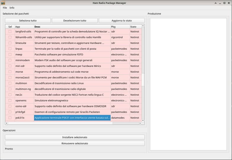Click the Deselezionare tutto button

75,20
